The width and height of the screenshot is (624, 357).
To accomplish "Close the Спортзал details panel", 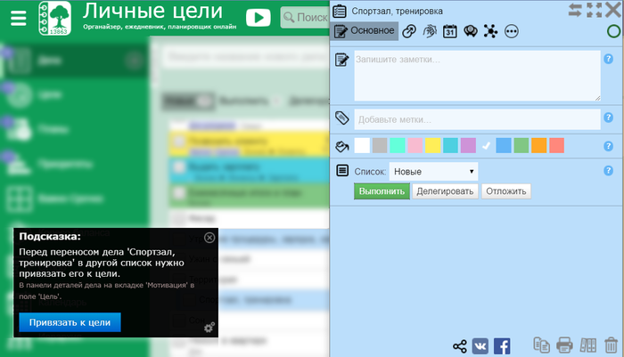I will coord(613,10).
